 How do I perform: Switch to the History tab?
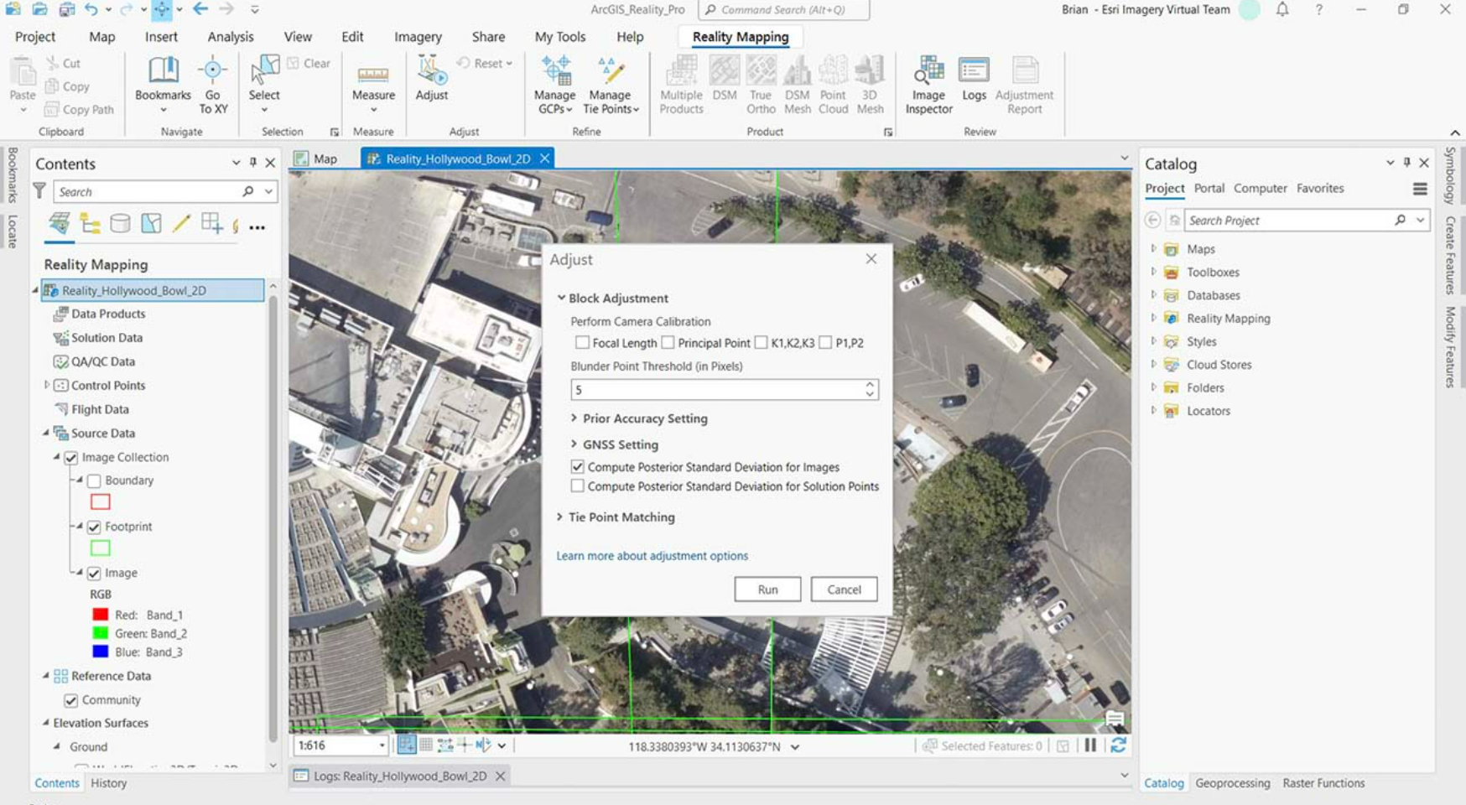click(x=109, y=782)
